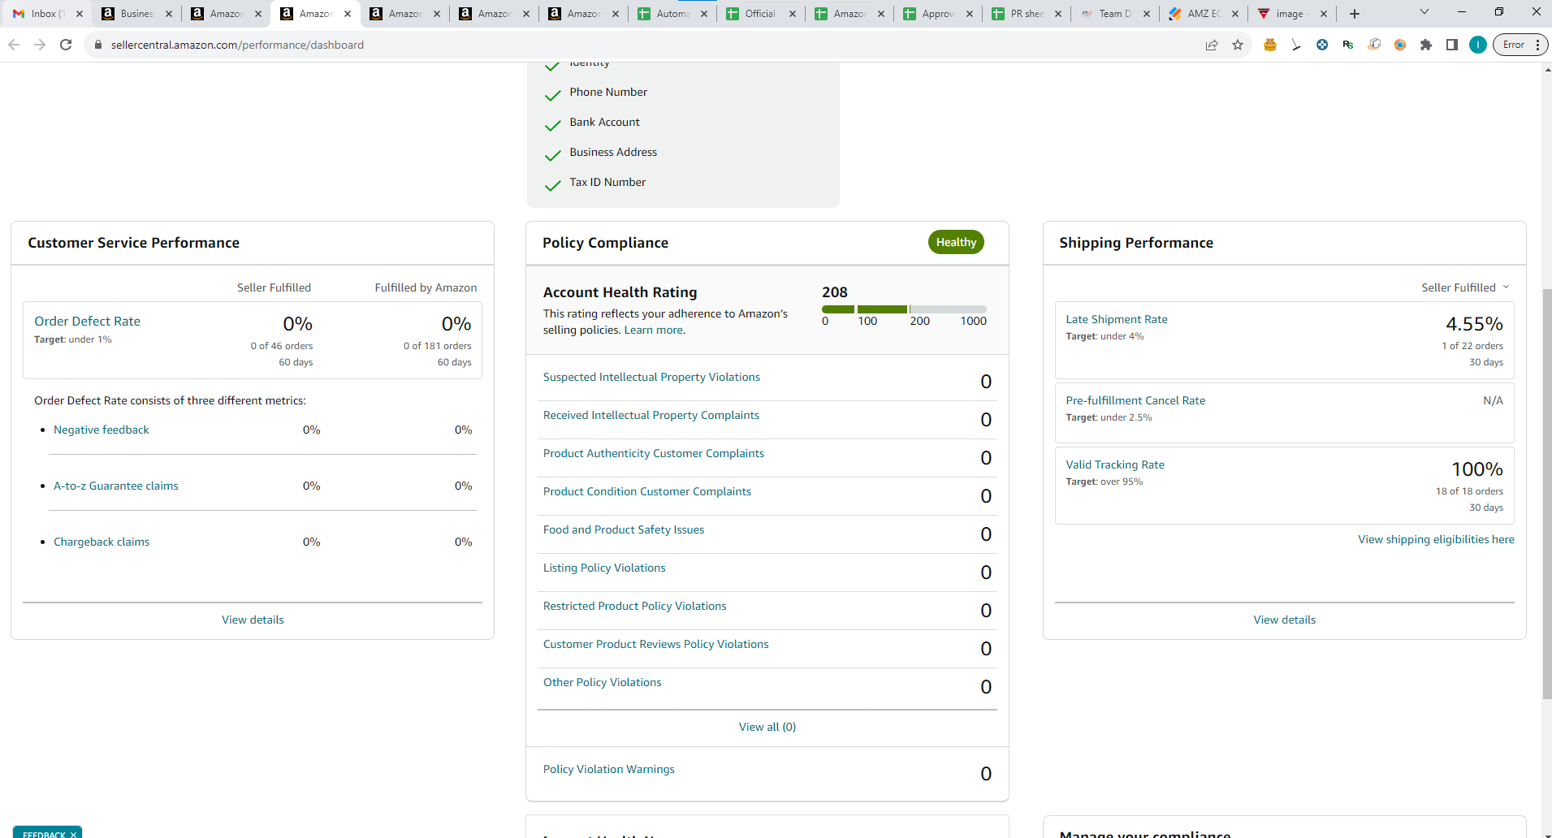Dismiss the Feedback widget
This screenshot has width=1552, height=838.
coord(73,834)
